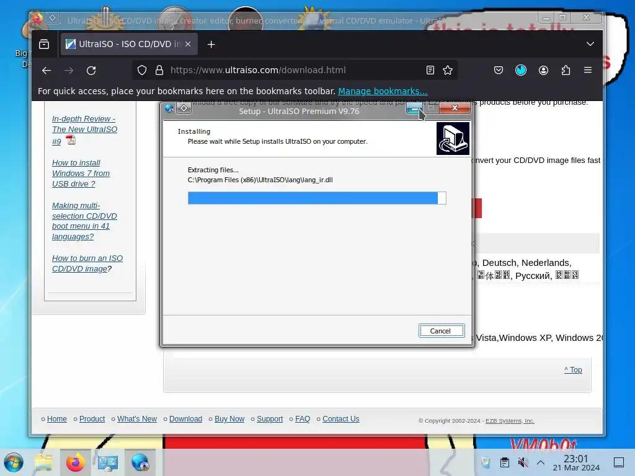Close the UltraISO browser tab
Image resolution: width=635 pixels, height=476 pixels.
(x=188, y=44)
